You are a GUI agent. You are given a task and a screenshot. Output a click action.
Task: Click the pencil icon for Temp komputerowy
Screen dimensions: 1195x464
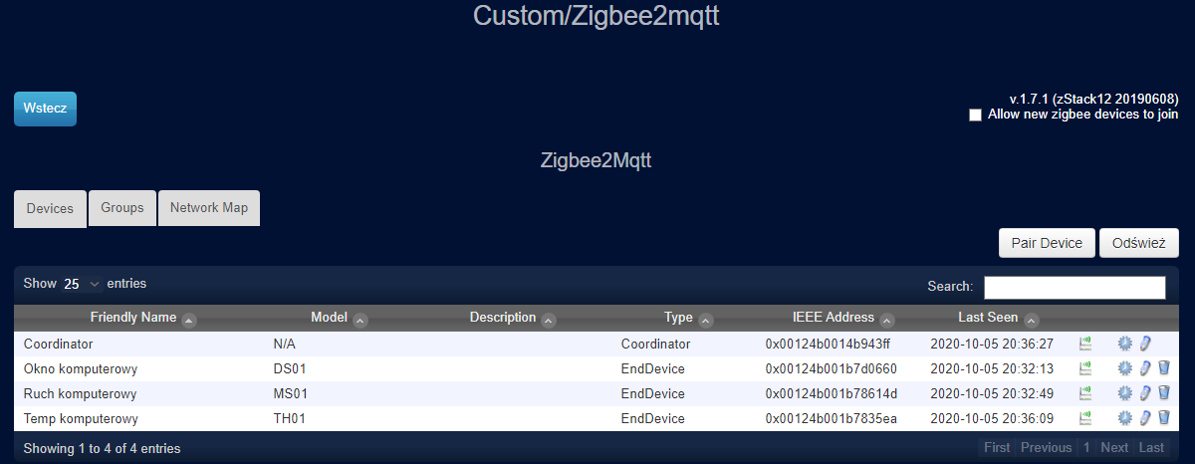(1145, 418)
